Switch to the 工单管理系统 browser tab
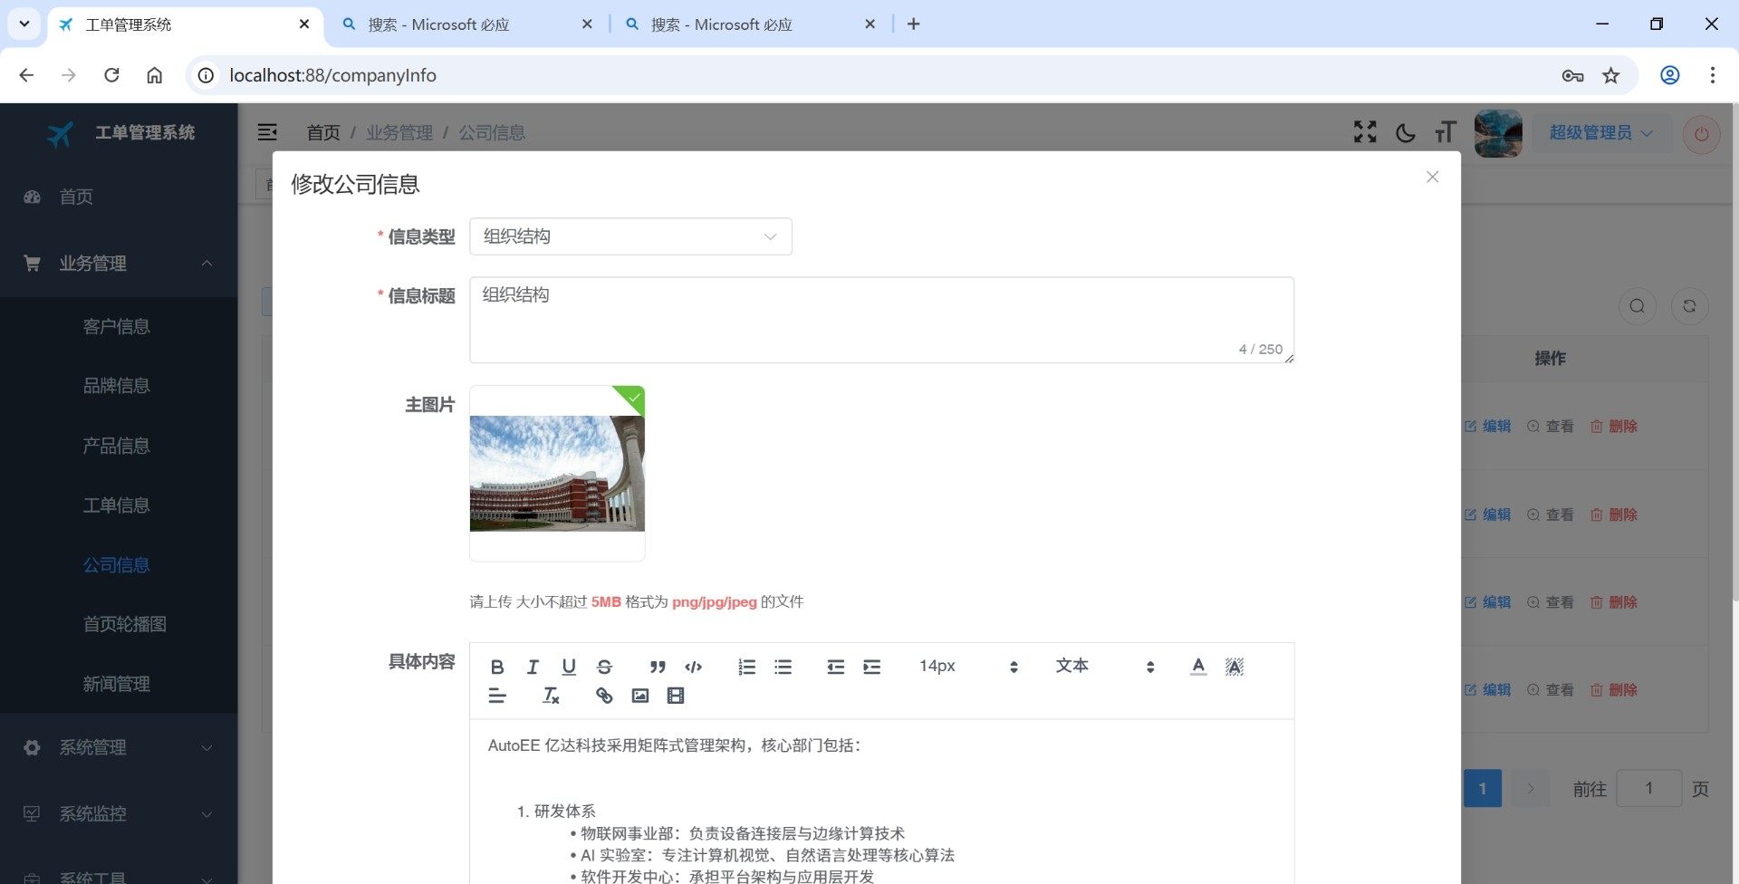This screenshot has height=884, width=1739. coord(181,24)
